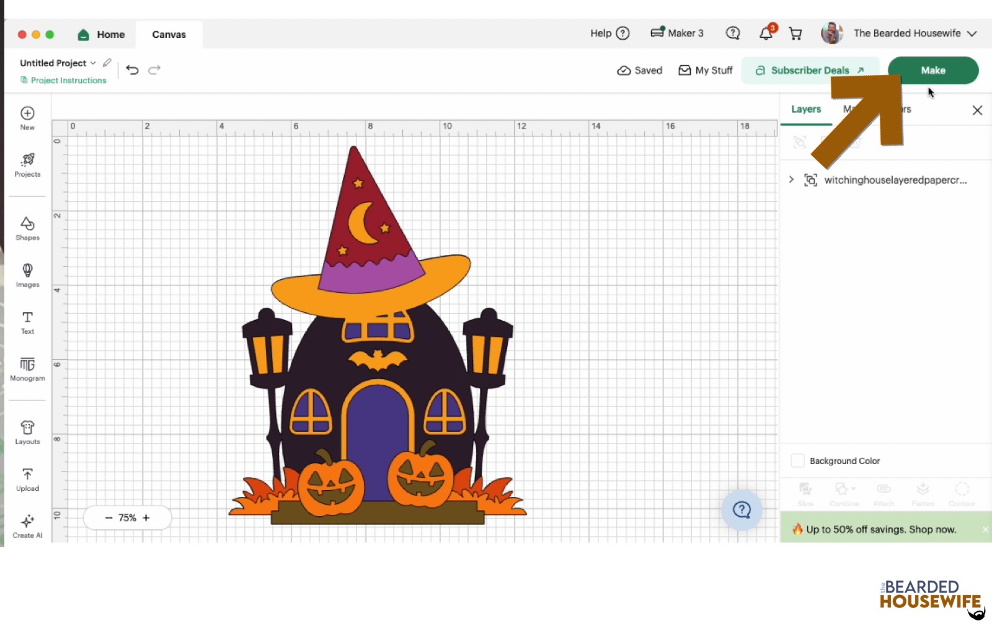This screenshot has width=992, height=631.
Task: Expand the witchinghouselayeredpapercr layer group
Action: [791, 180]
